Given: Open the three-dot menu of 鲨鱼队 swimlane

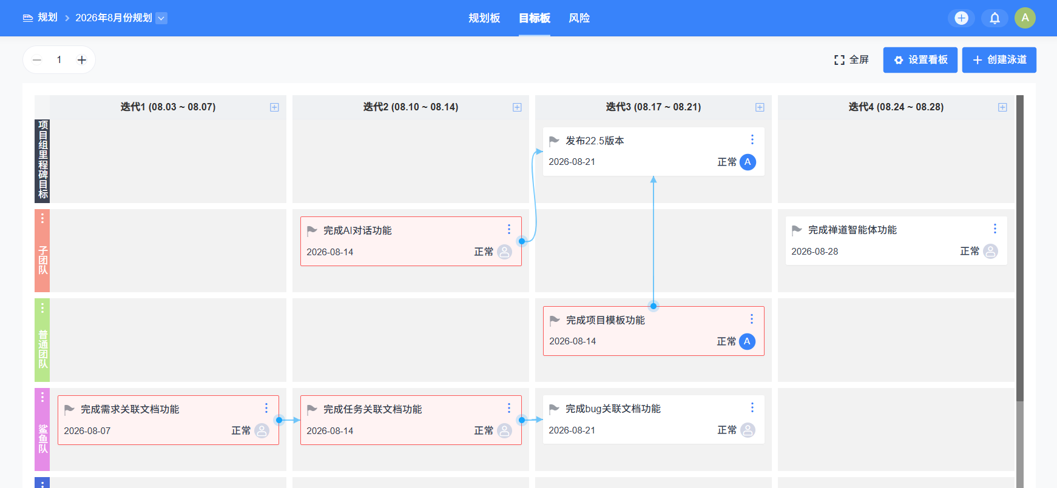Looking at the screenshot, I should point(42,396).
